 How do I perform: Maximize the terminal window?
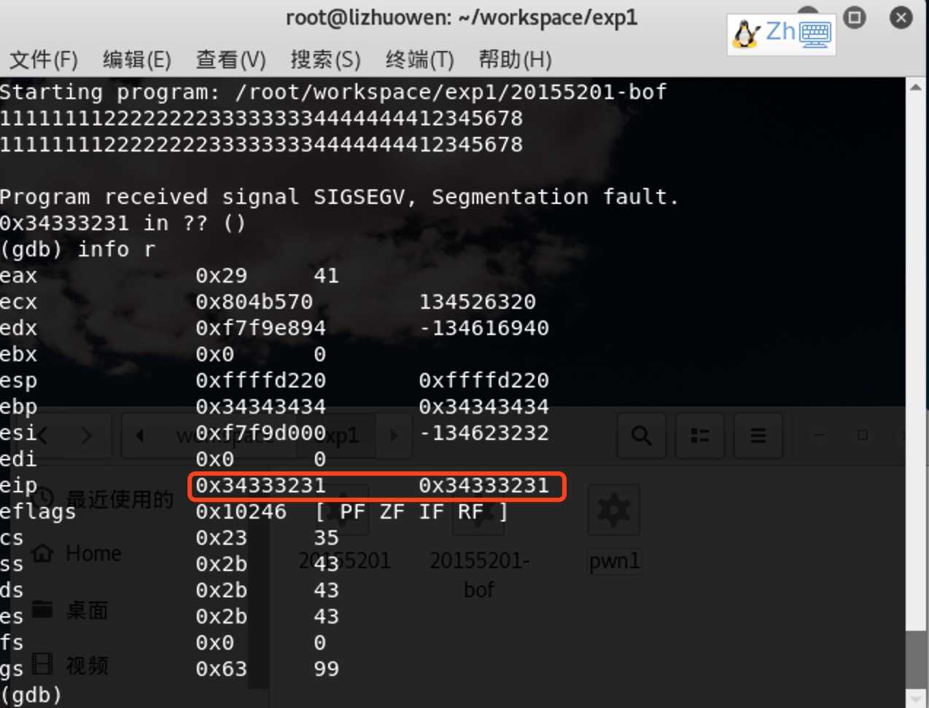(855, 17)
